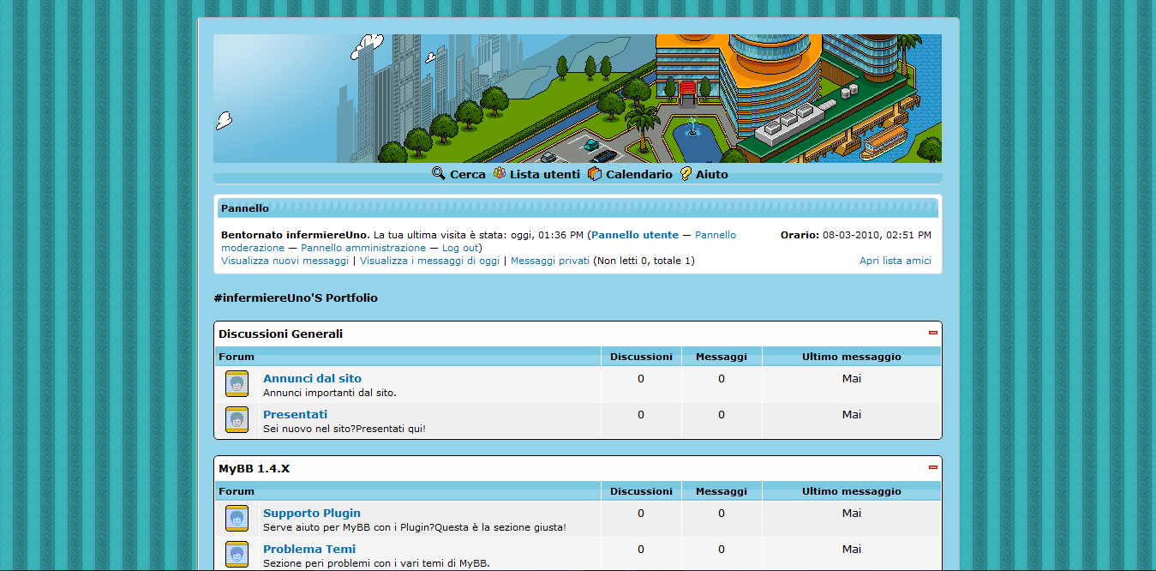Click Visualizza nuovi messaggi link

pyautogui.click(x=285, y=261)
